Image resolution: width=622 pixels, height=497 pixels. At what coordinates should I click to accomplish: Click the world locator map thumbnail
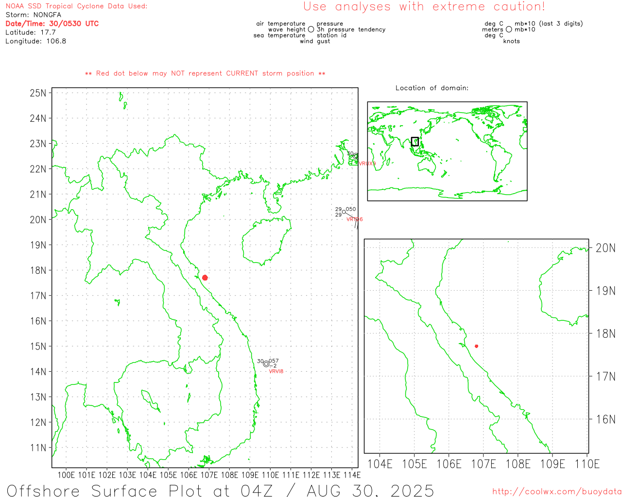tap(447, 151)
